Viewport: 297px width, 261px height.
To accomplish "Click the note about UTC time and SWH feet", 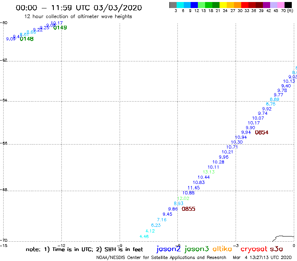I will pos(84,249).
